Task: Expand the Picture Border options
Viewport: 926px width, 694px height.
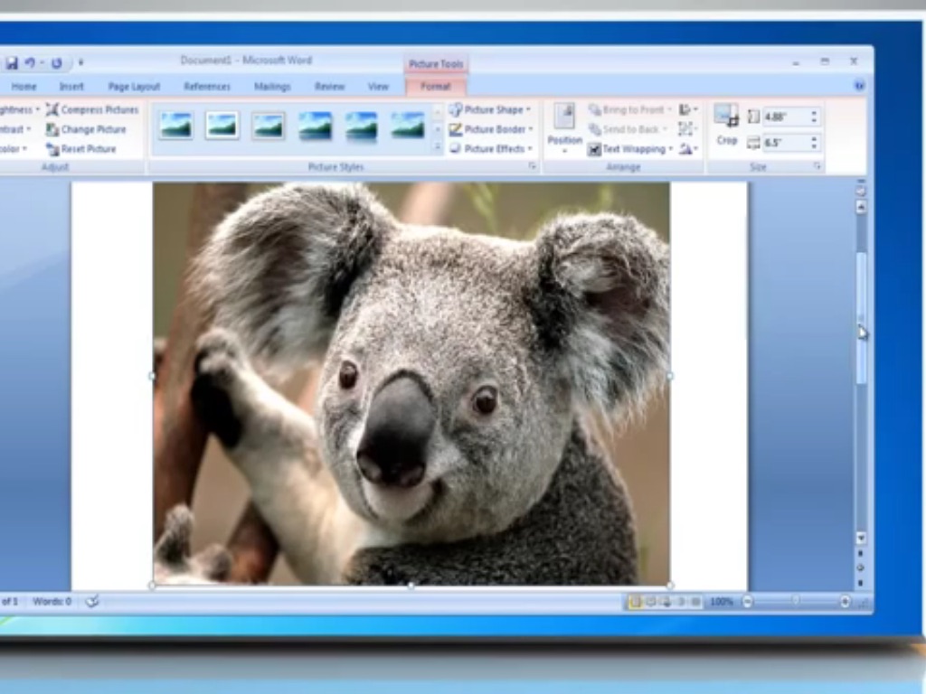Action: (490, 130)
